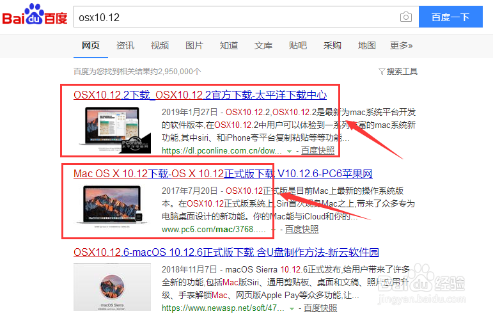Screen dimensions: 493x316
Task: Expand dropdown arrow beside pconline URL
Action: [289, 152]
